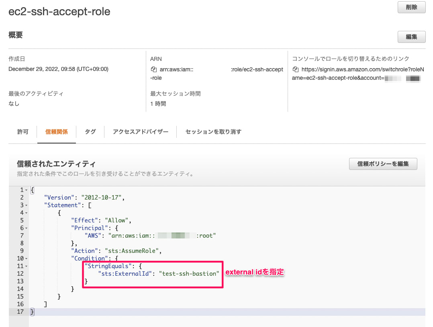Click the role ARN text arn:aws:iam::

(x=176, y=69)
